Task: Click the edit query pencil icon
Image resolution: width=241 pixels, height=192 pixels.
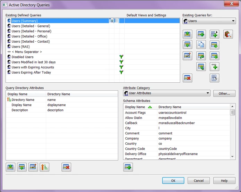Action: pos(188,56)
